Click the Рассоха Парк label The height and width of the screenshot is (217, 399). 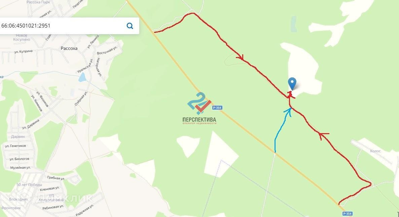pyautogui.click(x=38, y=2)
